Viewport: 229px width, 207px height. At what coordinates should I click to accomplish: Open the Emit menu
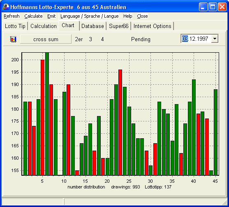click(x=51, y=16)
